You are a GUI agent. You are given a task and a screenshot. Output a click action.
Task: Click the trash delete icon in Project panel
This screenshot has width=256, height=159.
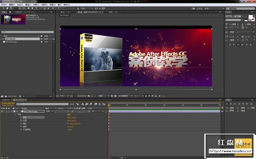pos(20,96)
